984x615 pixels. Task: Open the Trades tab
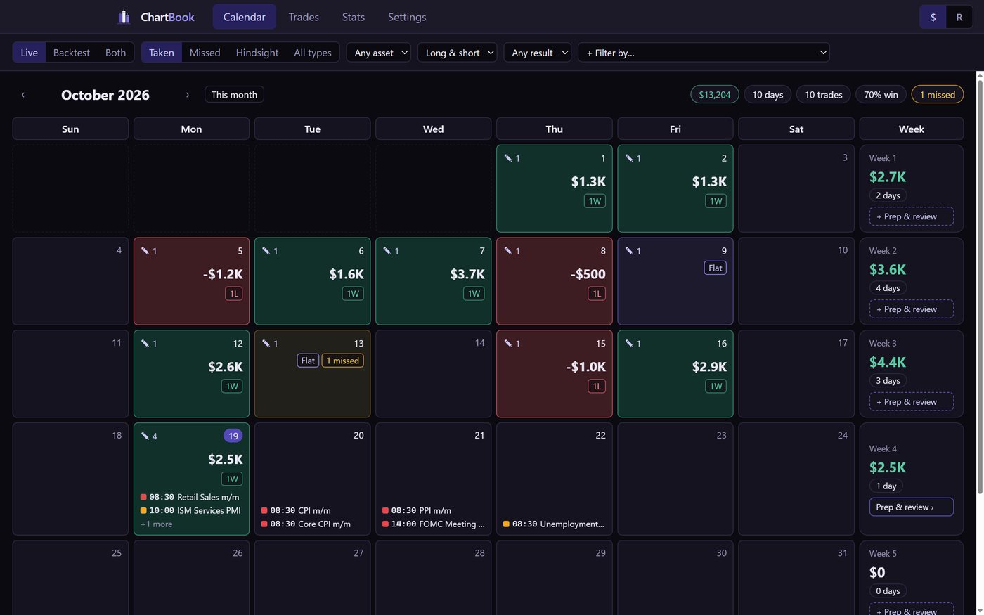[x=304, y=17]
